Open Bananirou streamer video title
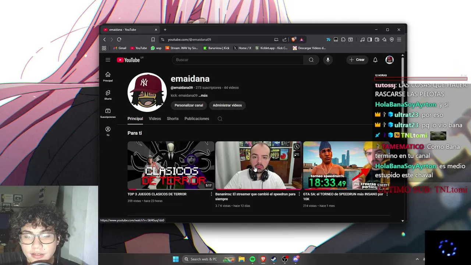This screenshot has height=265, width=471. [x=255, y=197]
